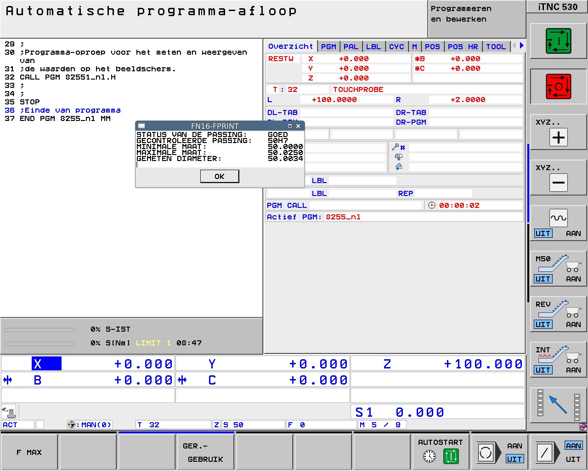Click the tool radius R +2.0000 value

468,100
